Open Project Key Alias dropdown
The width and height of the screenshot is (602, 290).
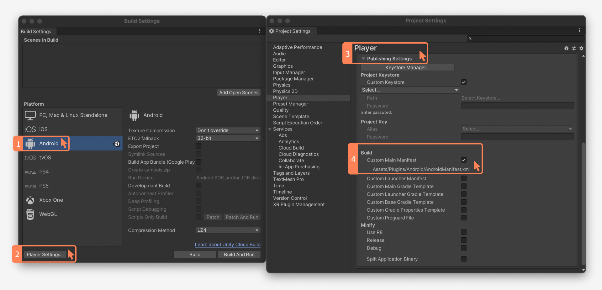(517, 129)
